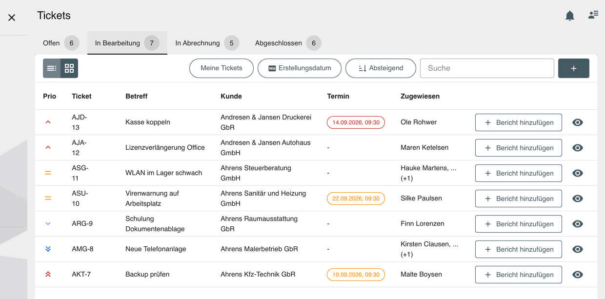
Task: Open the notifications bell
Action: click(569, 16)
